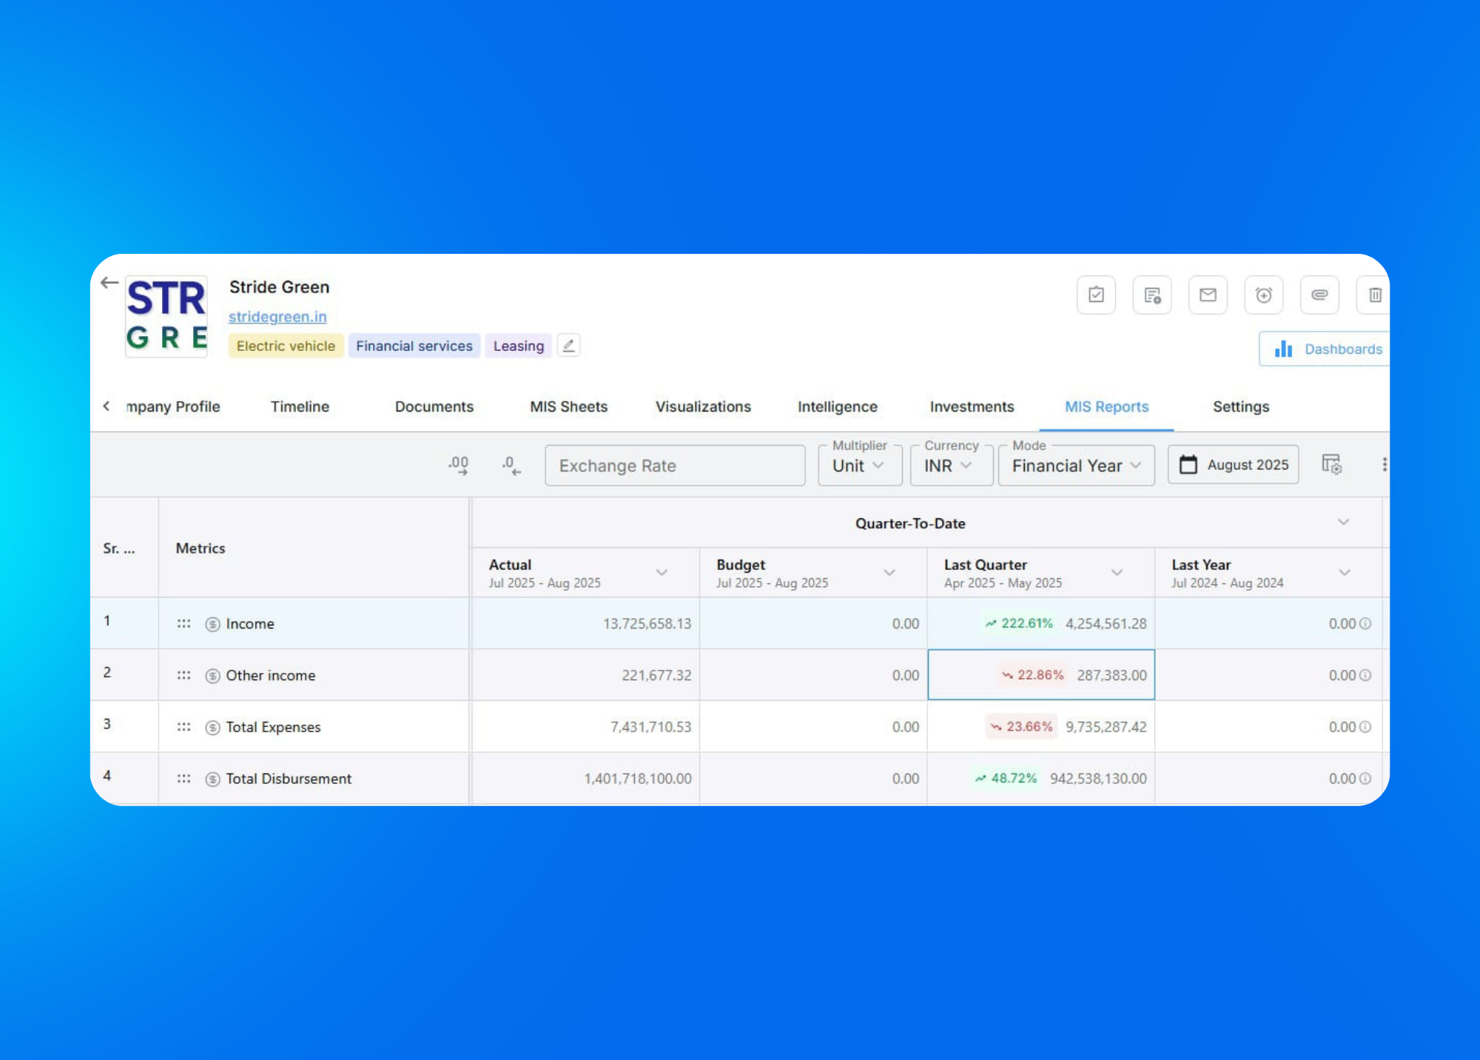Switch to the Visualizations tab
The width and height of the screenshot is (1480, 1060).
(702, 406)
